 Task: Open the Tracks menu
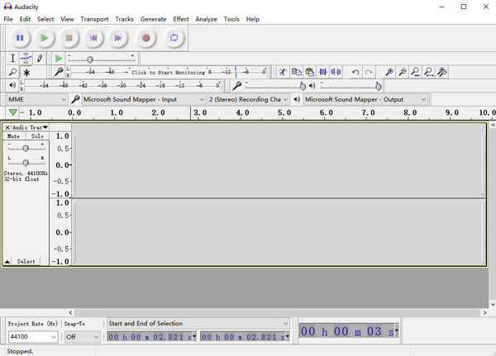124,19
